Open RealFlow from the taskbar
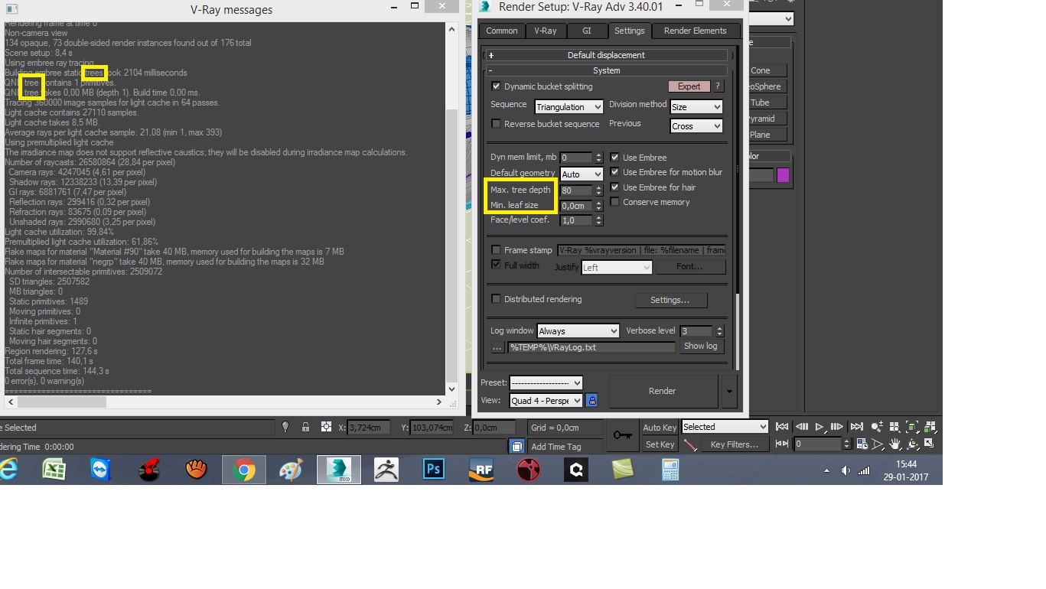This screenshot has height=589, width=1046. coord(481,470)
